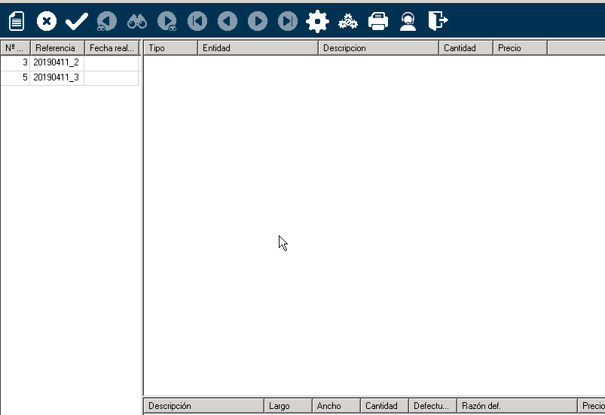
Task: Exit using the door arrow icon
Action: click(x=438, y=22)
